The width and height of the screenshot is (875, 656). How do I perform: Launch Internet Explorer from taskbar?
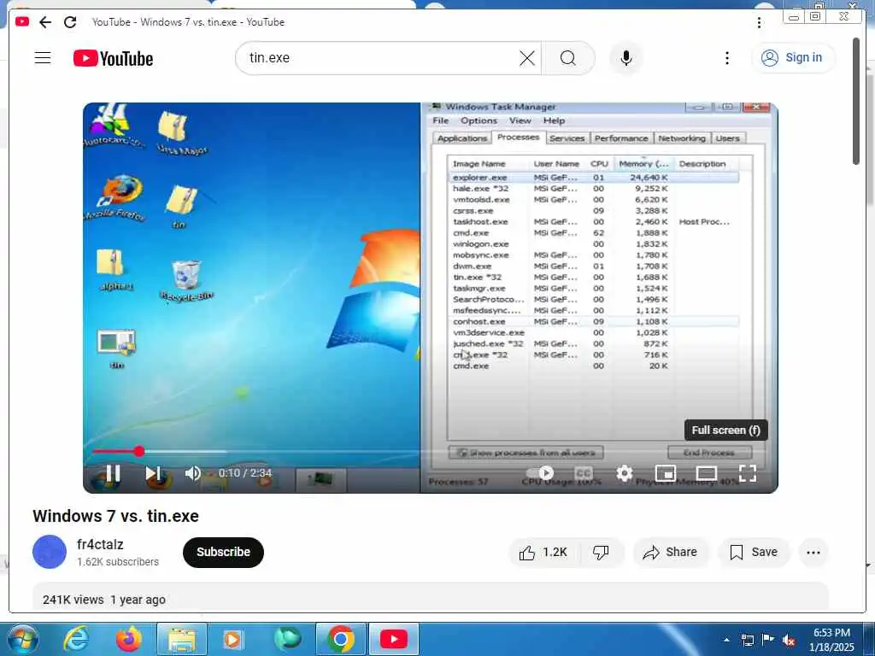75,639
